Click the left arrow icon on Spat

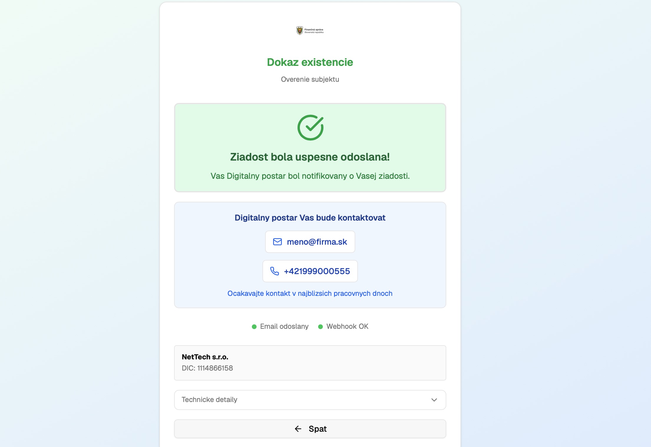click(x=298, y=429)
